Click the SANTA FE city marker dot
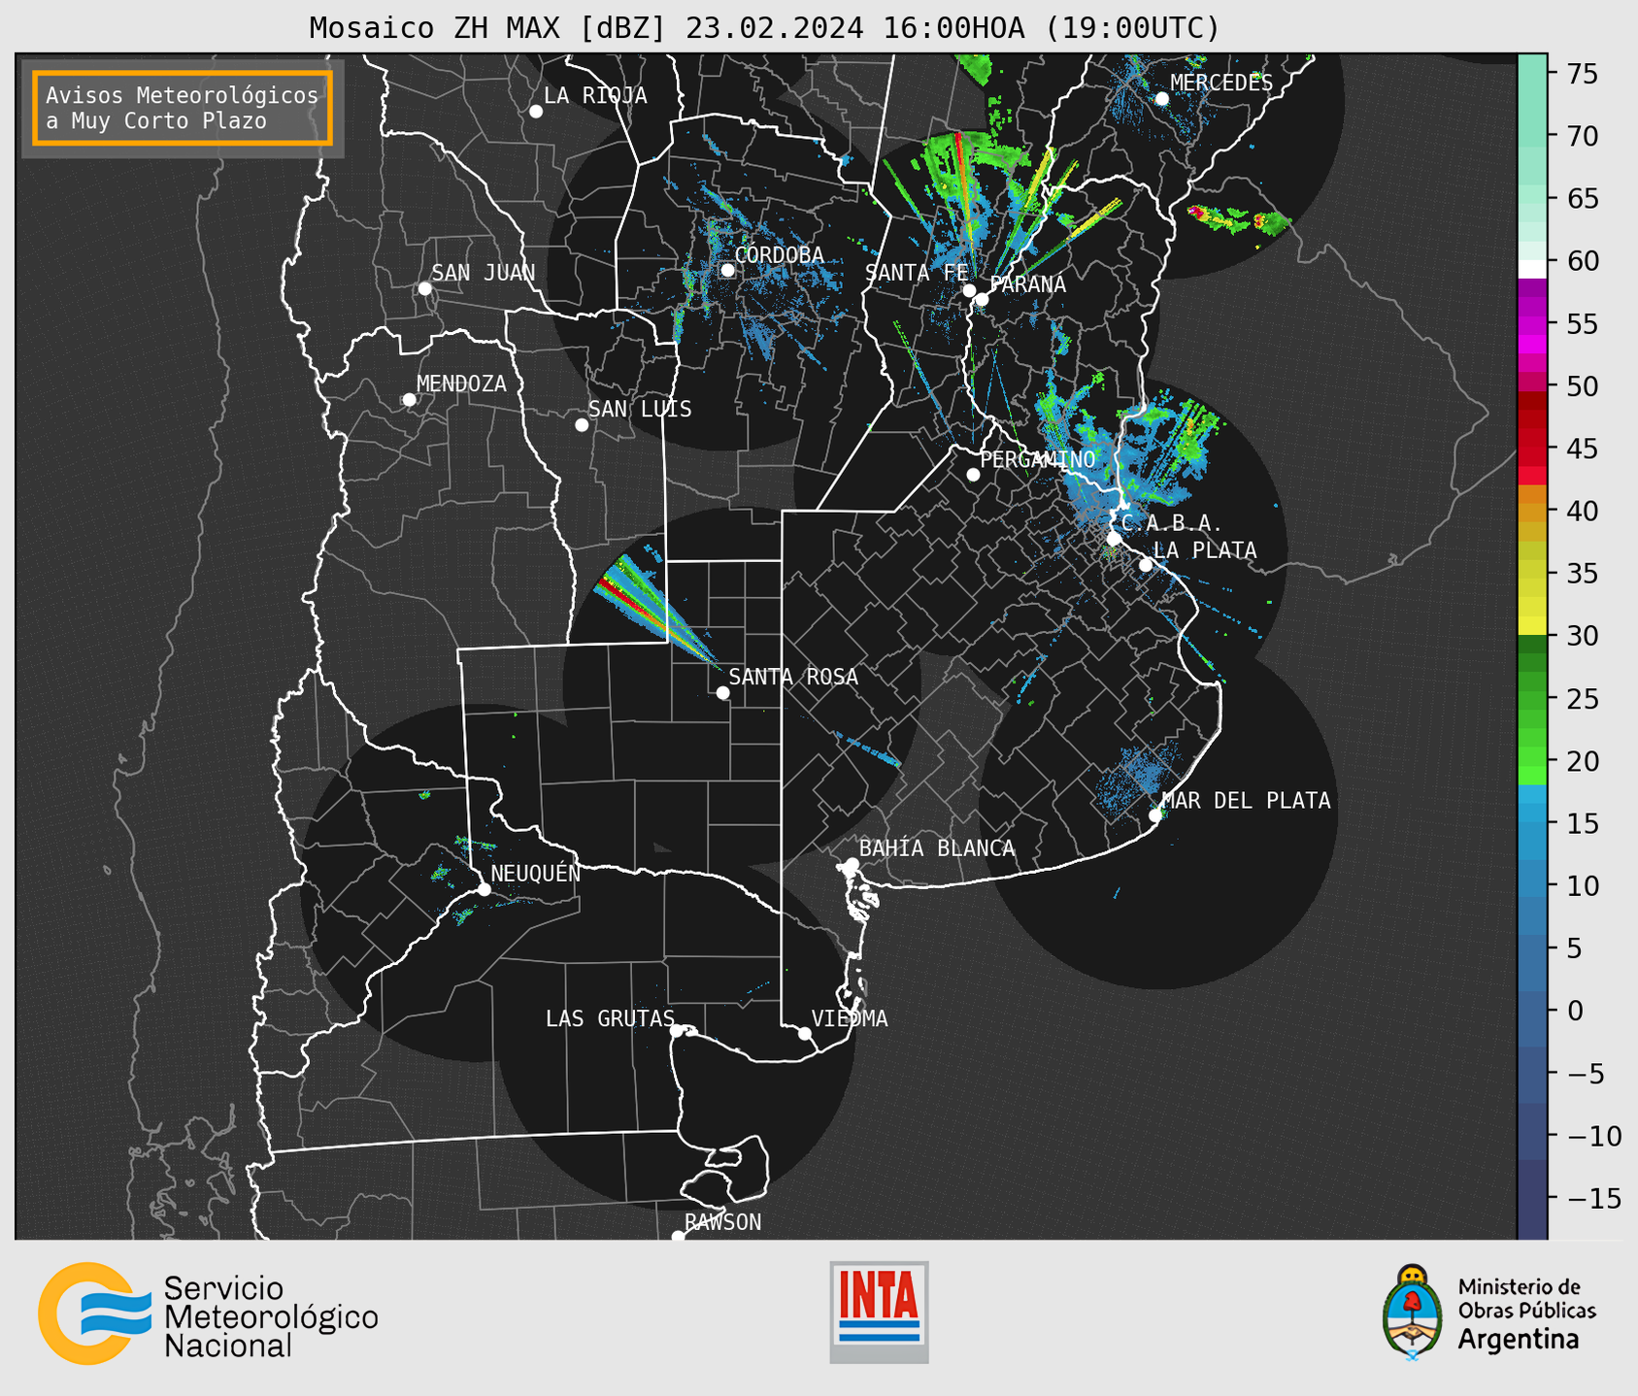Image resolution: width=1638 pixels, height=1396 pixels. coord(969,290)
